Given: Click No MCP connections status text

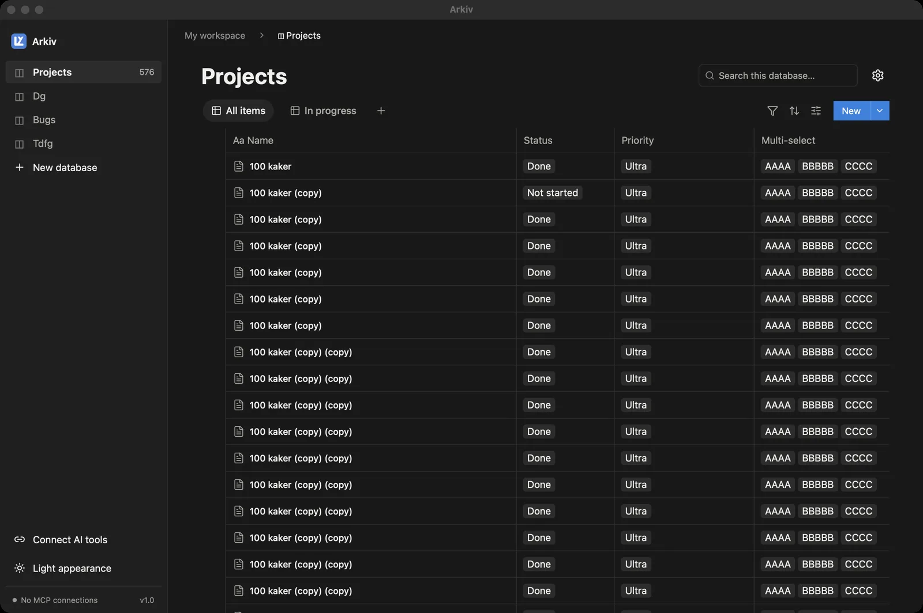Looking at the screenshot, I should point(59,600).
